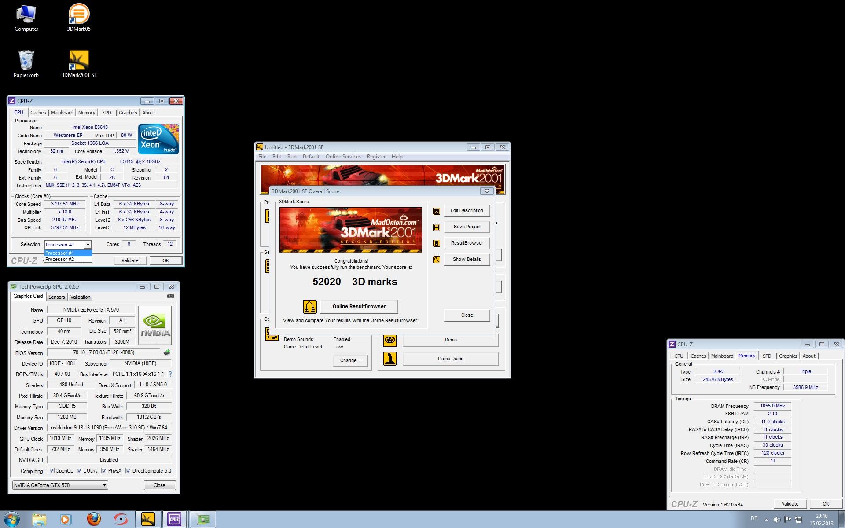Open the Computer desktop icon
Image resolution: width=845 pixels, height=528 pixels.
26,18
